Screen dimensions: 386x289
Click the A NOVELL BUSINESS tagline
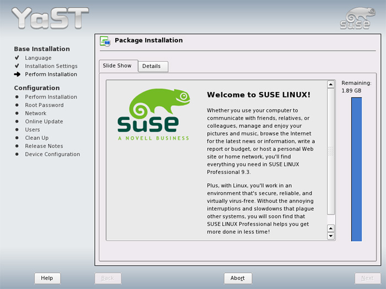coord(154,138)
